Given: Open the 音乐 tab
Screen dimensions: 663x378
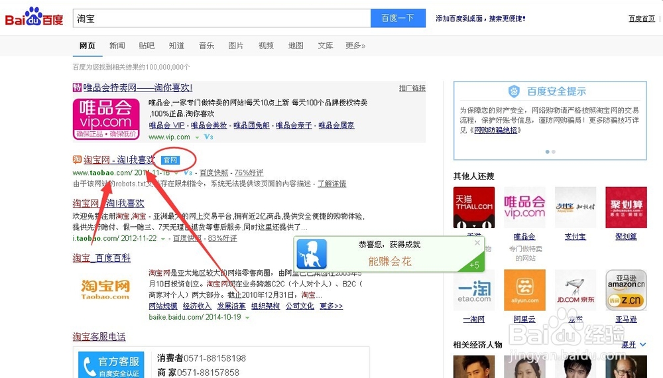Looking at the screenshot, I should (x=206, y=46).
